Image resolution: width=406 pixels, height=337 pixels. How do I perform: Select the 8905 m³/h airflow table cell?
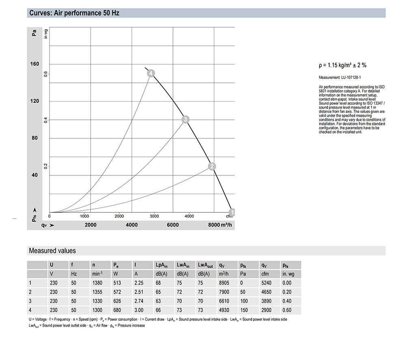coord(223,283)
